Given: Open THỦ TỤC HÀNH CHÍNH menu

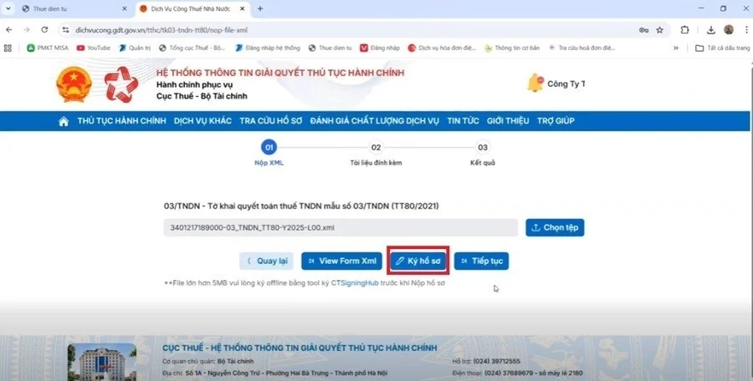Looking at the screenshot, I should point(121,121).
